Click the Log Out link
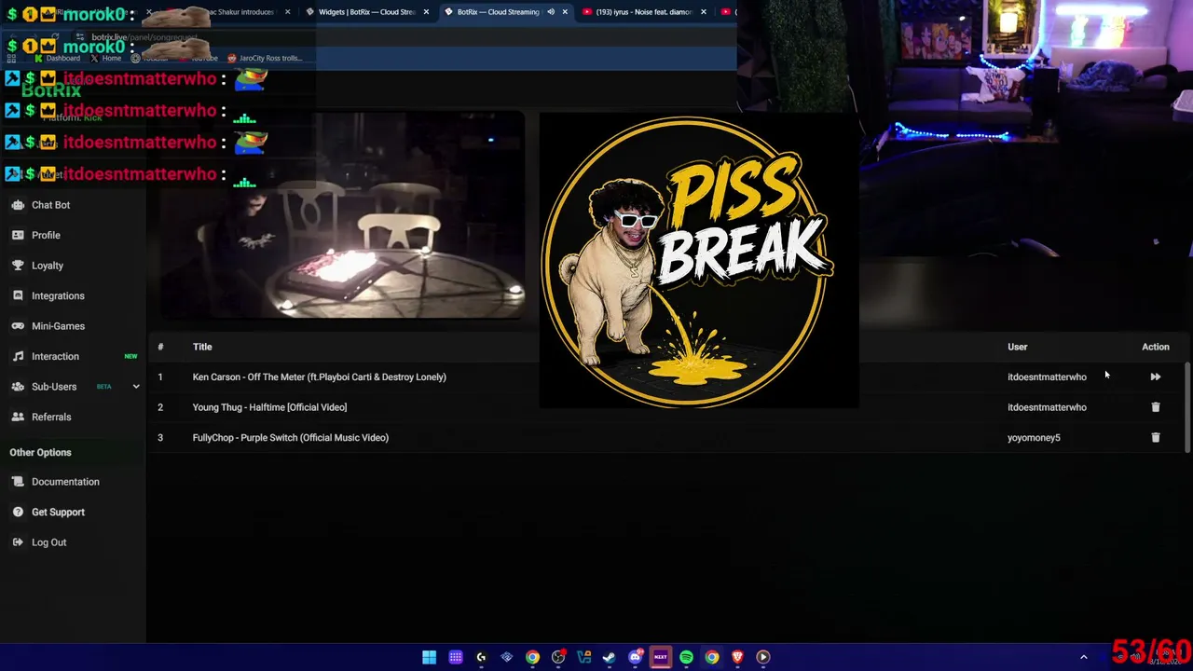1193x671 pixels. pos(48,542)
